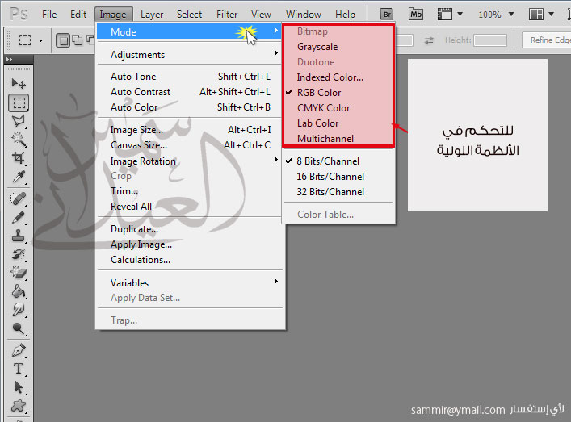
Task: Select the Horizontal Type tool
Action: pyautogui.click(x=19, y=369)
